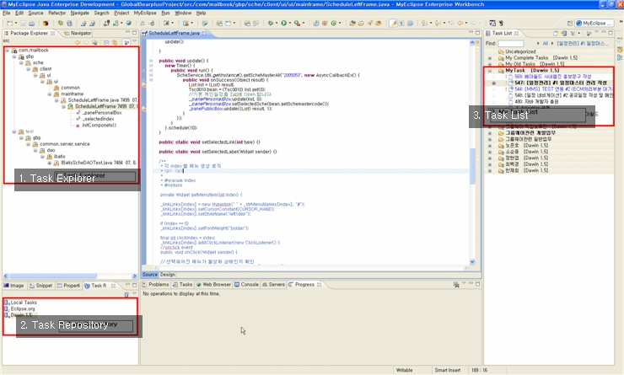
Task: Collapse the sche package node
Action: tap(21, 63)
